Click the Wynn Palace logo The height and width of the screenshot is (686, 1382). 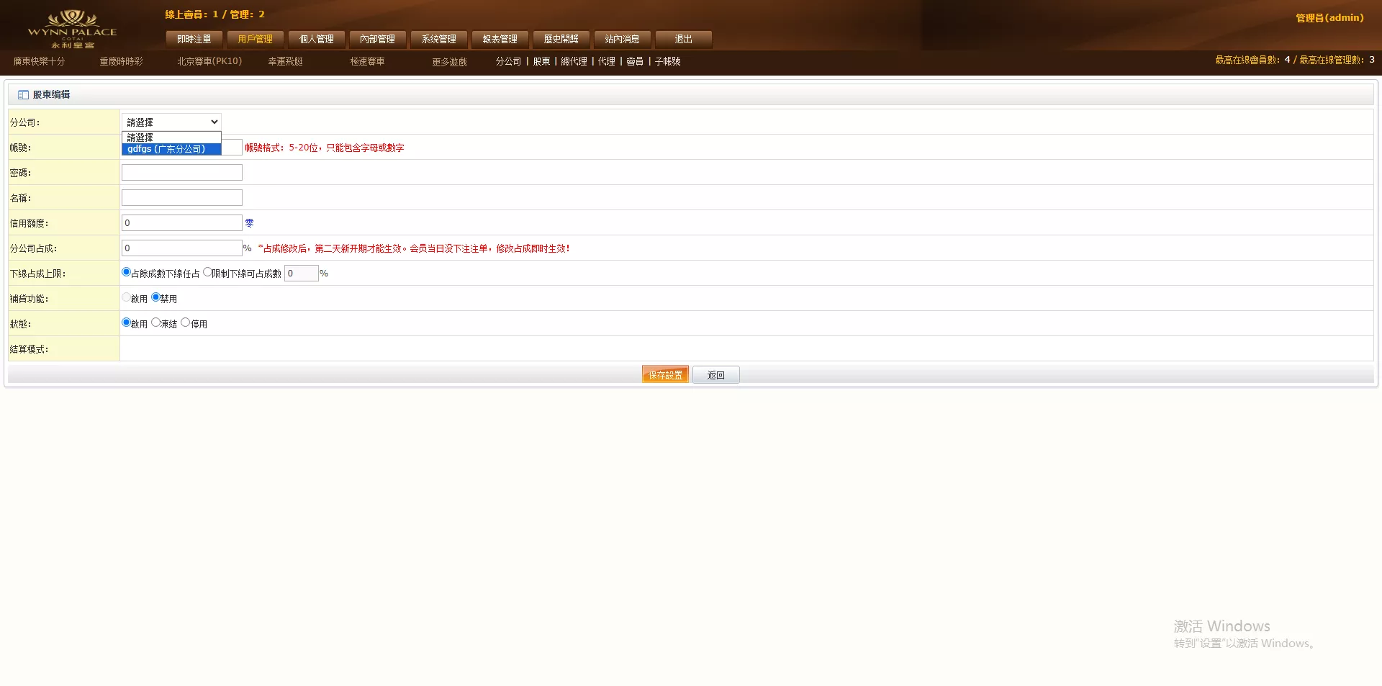click(x=72, y=29)
